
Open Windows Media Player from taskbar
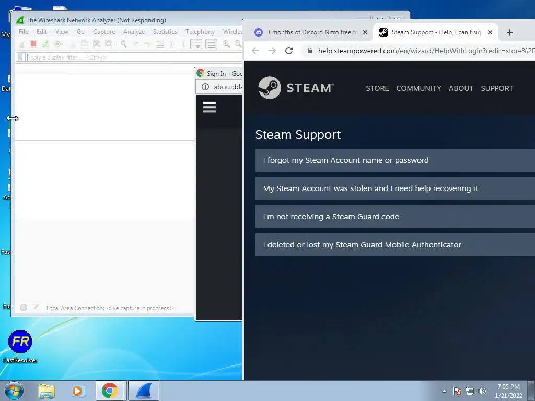78,391
